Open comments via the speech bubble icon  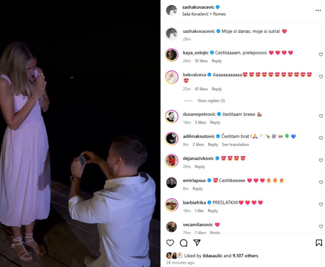(183, 243)
